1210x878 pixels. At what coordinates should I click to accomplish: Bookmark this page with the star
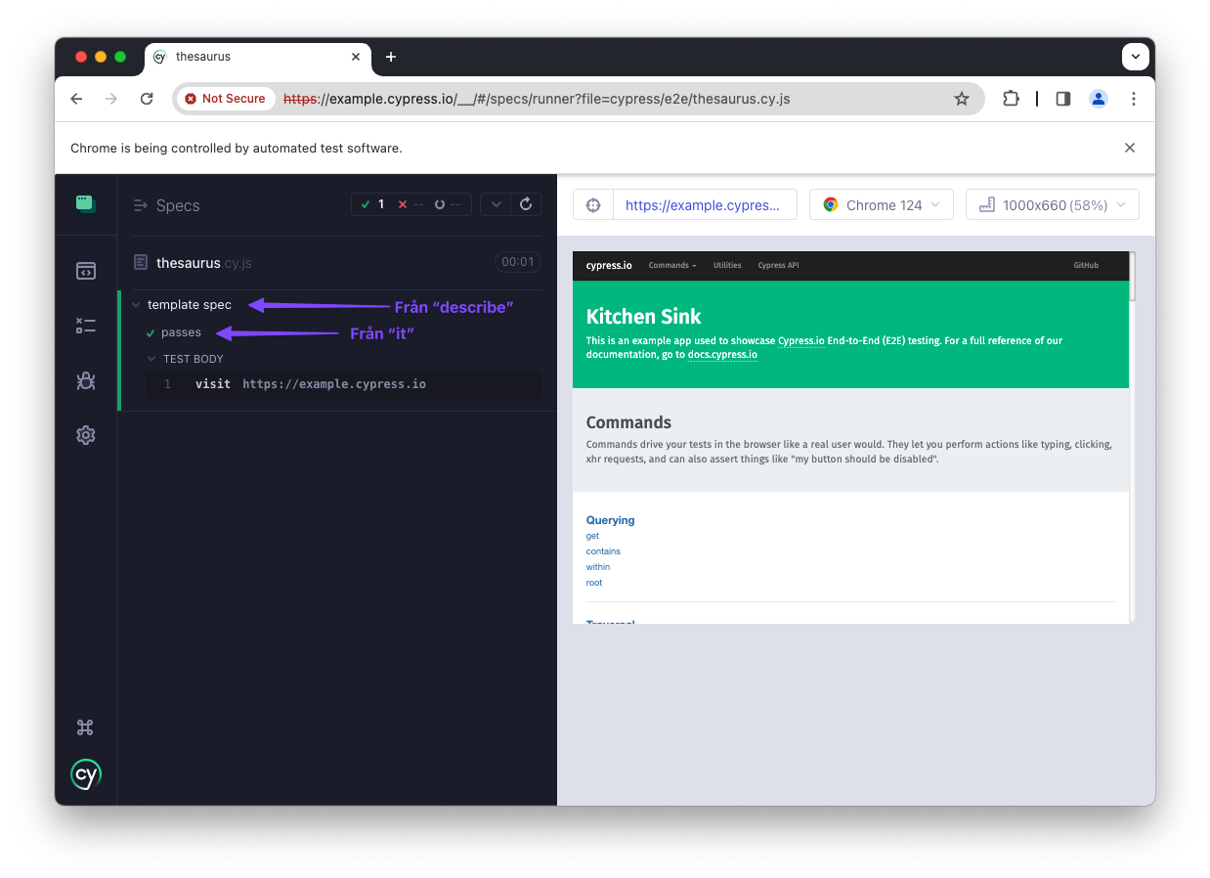click(962, 99)
